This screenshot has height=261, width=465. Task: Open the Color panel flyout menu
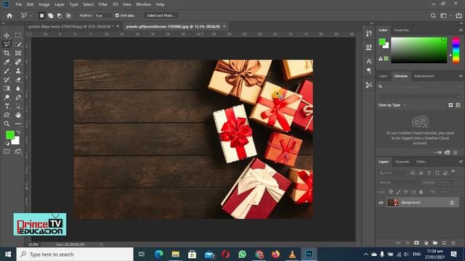click(461, 30)
